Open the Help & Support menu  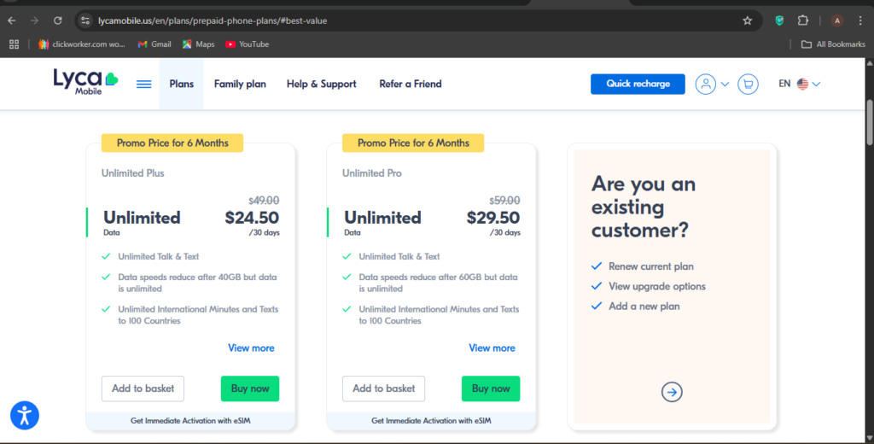click(321, 84)
